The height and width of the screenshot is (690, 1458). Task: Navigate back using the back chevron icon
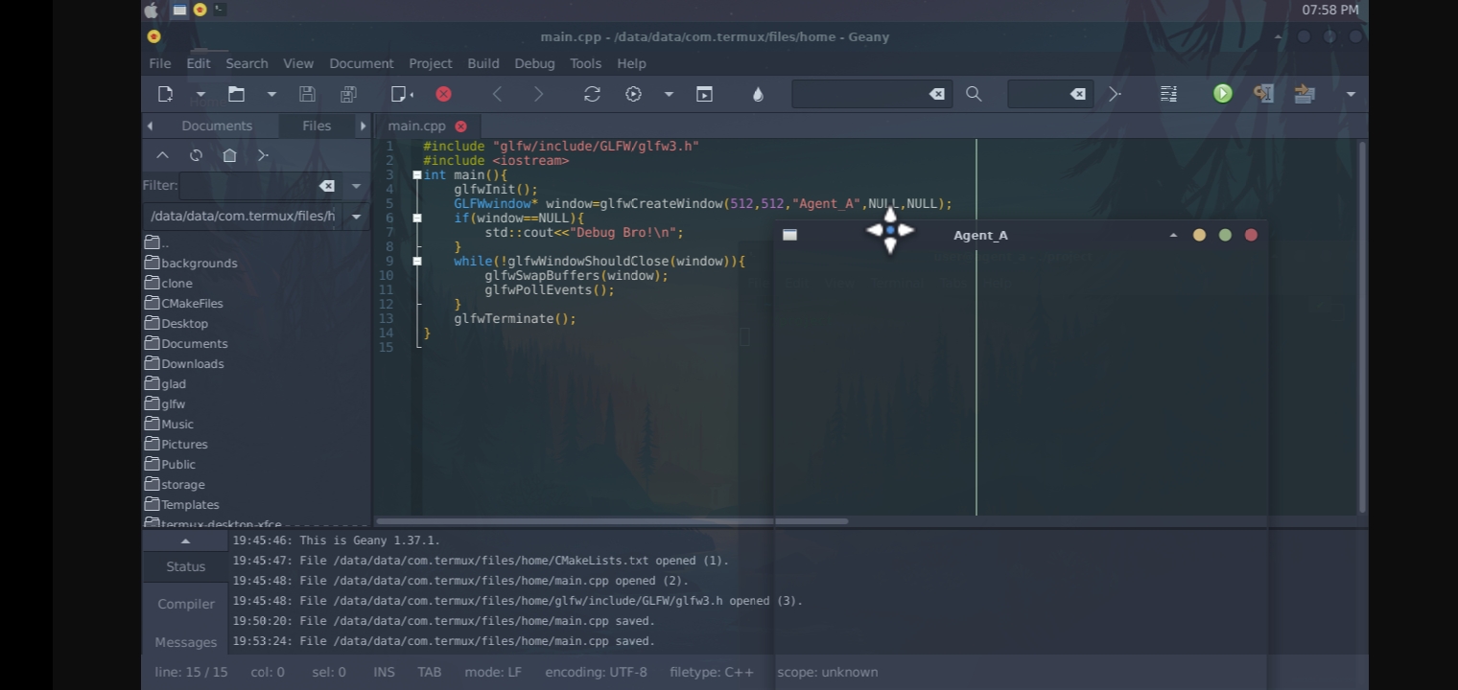click(x=496, y=93)
